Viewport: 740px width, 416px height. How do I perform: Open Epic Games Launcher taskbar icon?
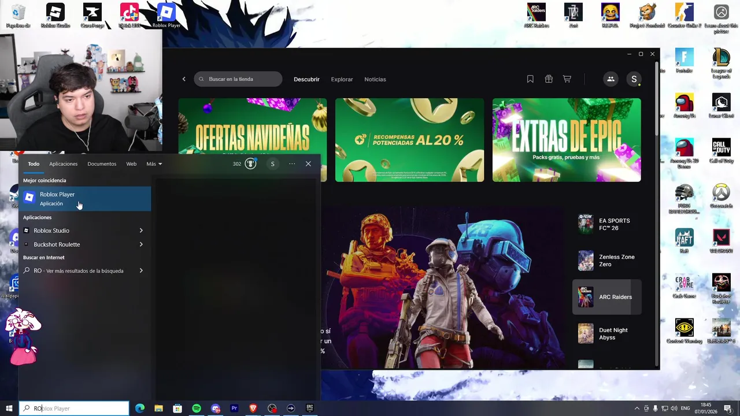(310, 408)
